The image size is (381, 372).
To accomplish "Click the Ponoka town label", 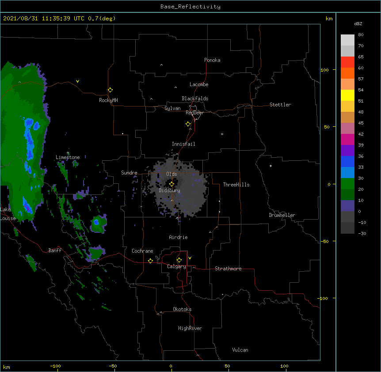I will click(212, 60).
